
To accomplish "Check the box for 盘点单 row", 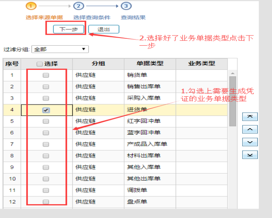I will click(46, 202).
